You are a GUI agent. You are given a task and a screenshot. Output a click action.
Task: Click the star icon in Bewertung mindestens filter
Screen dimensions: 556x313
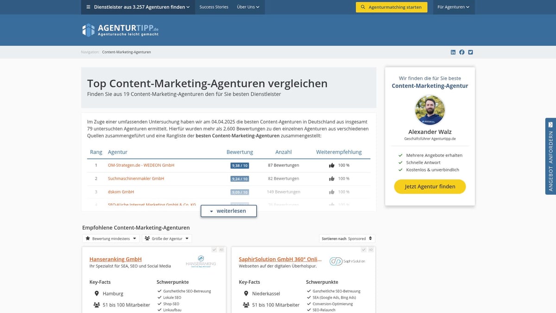coord(87,238)
